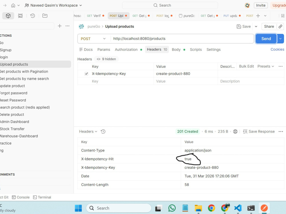This screenshot has height=214, width=286.
Task: Open the workspace switcher dropdown
Action: point(53,5)
